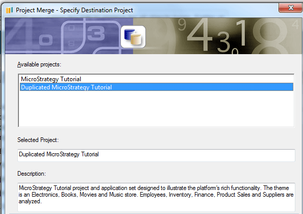Click the small 9 numeral in banner
Image resolution: width=303 pixels, height=214 pixels.
tap(182, 25)
